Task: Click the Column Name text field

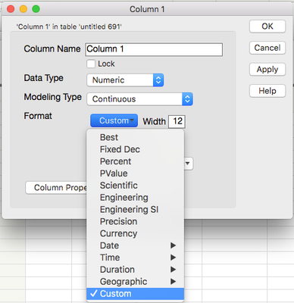Action: 154,49
